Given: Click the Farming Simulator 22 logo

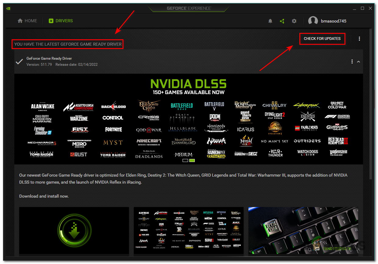Looking at the screenshot, I should tap(43, 131).
